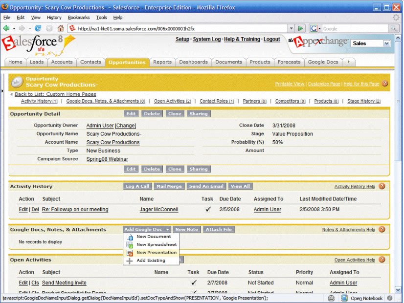The height and width of the screenshot is (303, 404).
Task: Click the Google search magnifier icon
Action: [x=394, y=28]
